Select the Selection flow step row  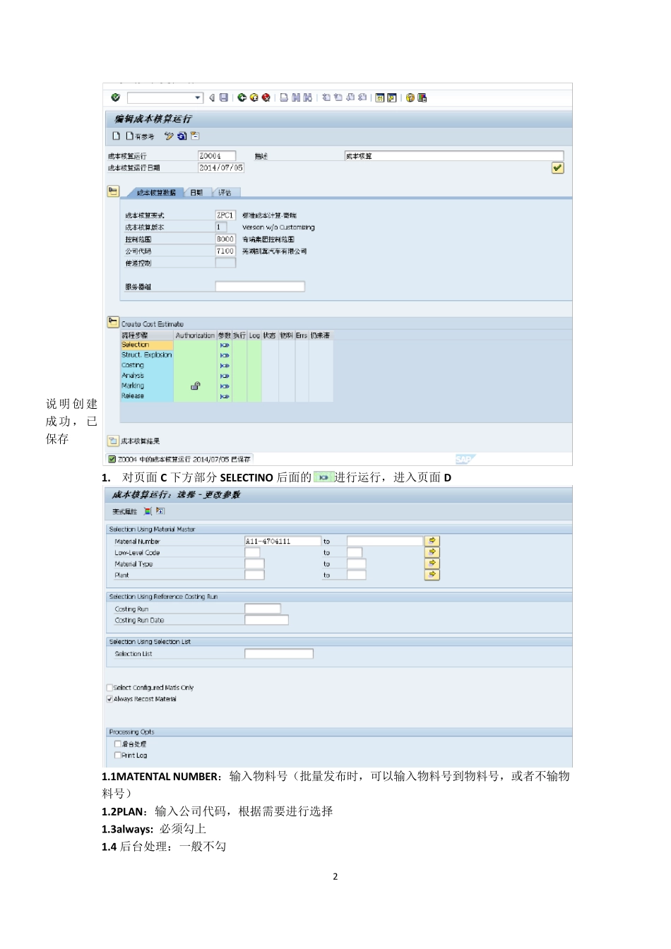tap(147, 345)
